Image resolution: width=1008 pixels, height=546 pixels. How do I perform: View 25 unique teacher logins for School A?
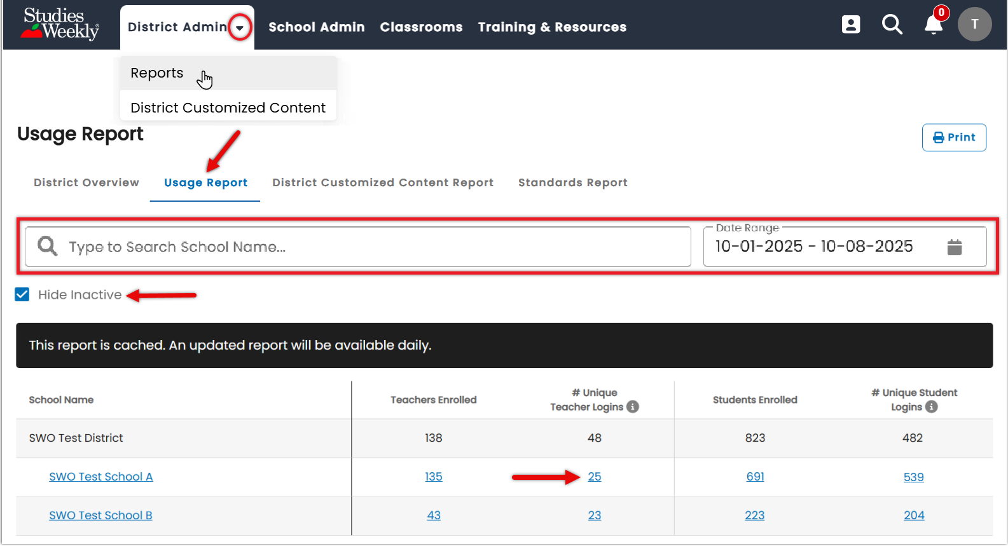[x=595, y=477]
